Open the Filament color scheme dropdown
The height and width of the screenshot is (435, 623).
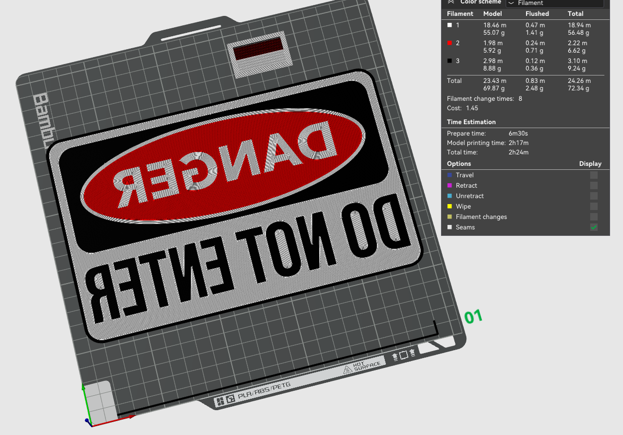pos(554,3)
